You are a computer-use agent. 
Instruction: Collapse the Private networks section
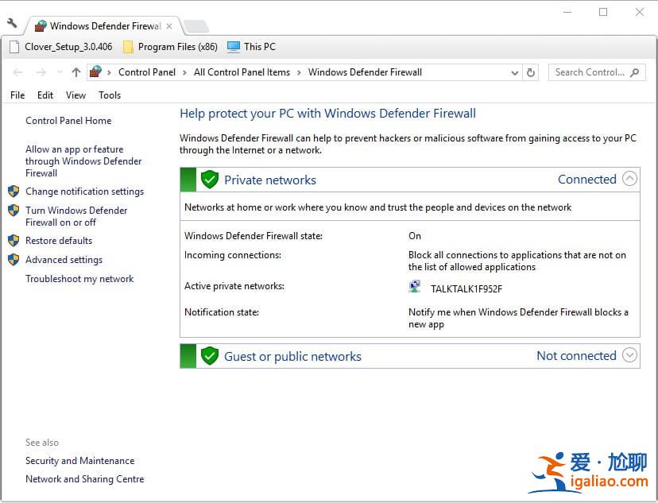pyautogui.click(x=630, y=180)
